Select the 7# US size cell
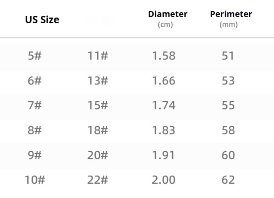274x198 pixels. click(x=34, y=106)
